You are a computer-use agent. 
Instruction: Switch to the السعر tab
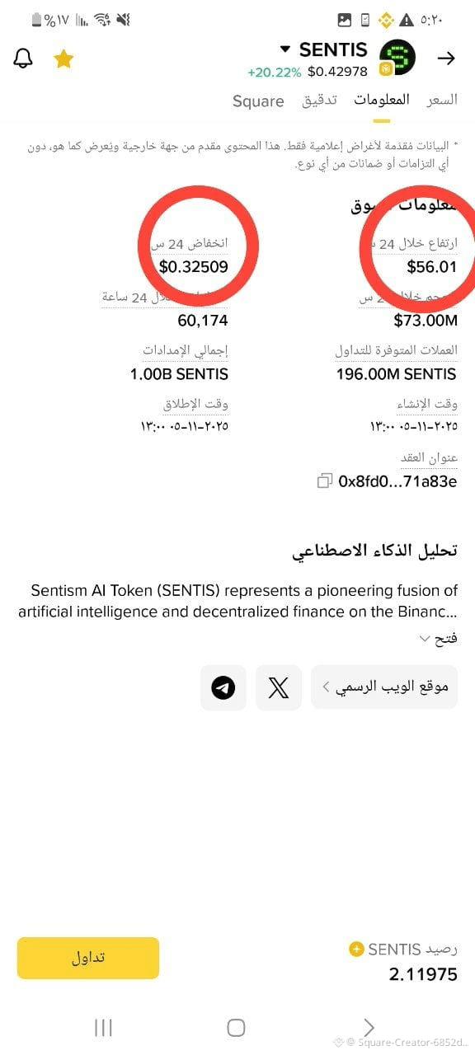point(442,100)
